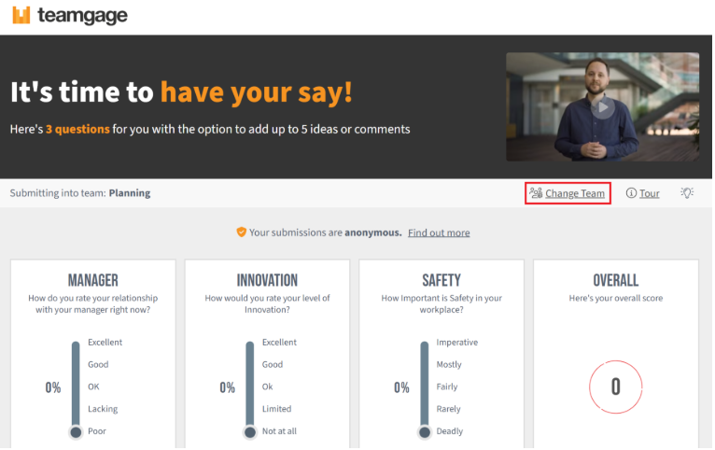Image resolution: width=715 pixels, height=450 pixels.
Task: Click the Safety slider handle
Action: pos(425,431)
